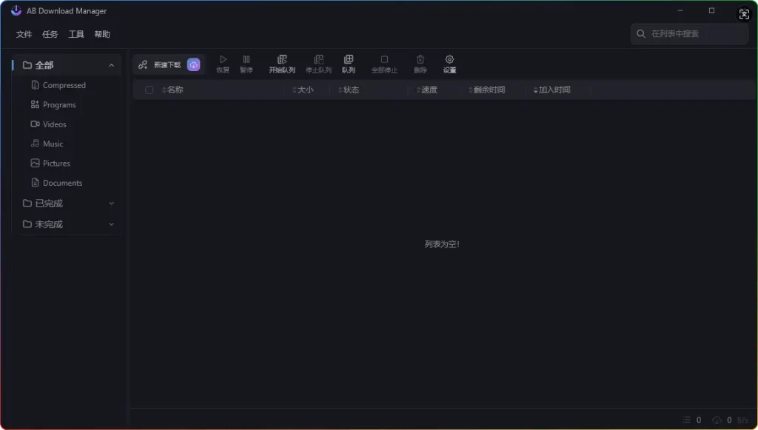758x430 pixels.
Task: Click the 暂停 (pause) icon
Action: (x=246, y=63)
